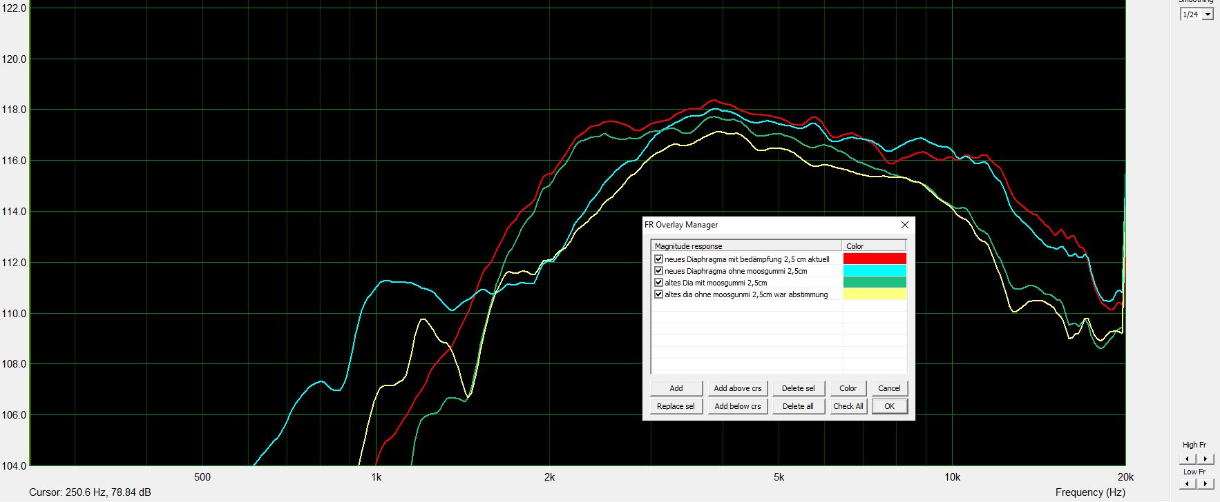Image resolution: width=1220 pixels, height=502 pixels.
Task: Click the 122.0 dB axis label
Action: [14, 8]
